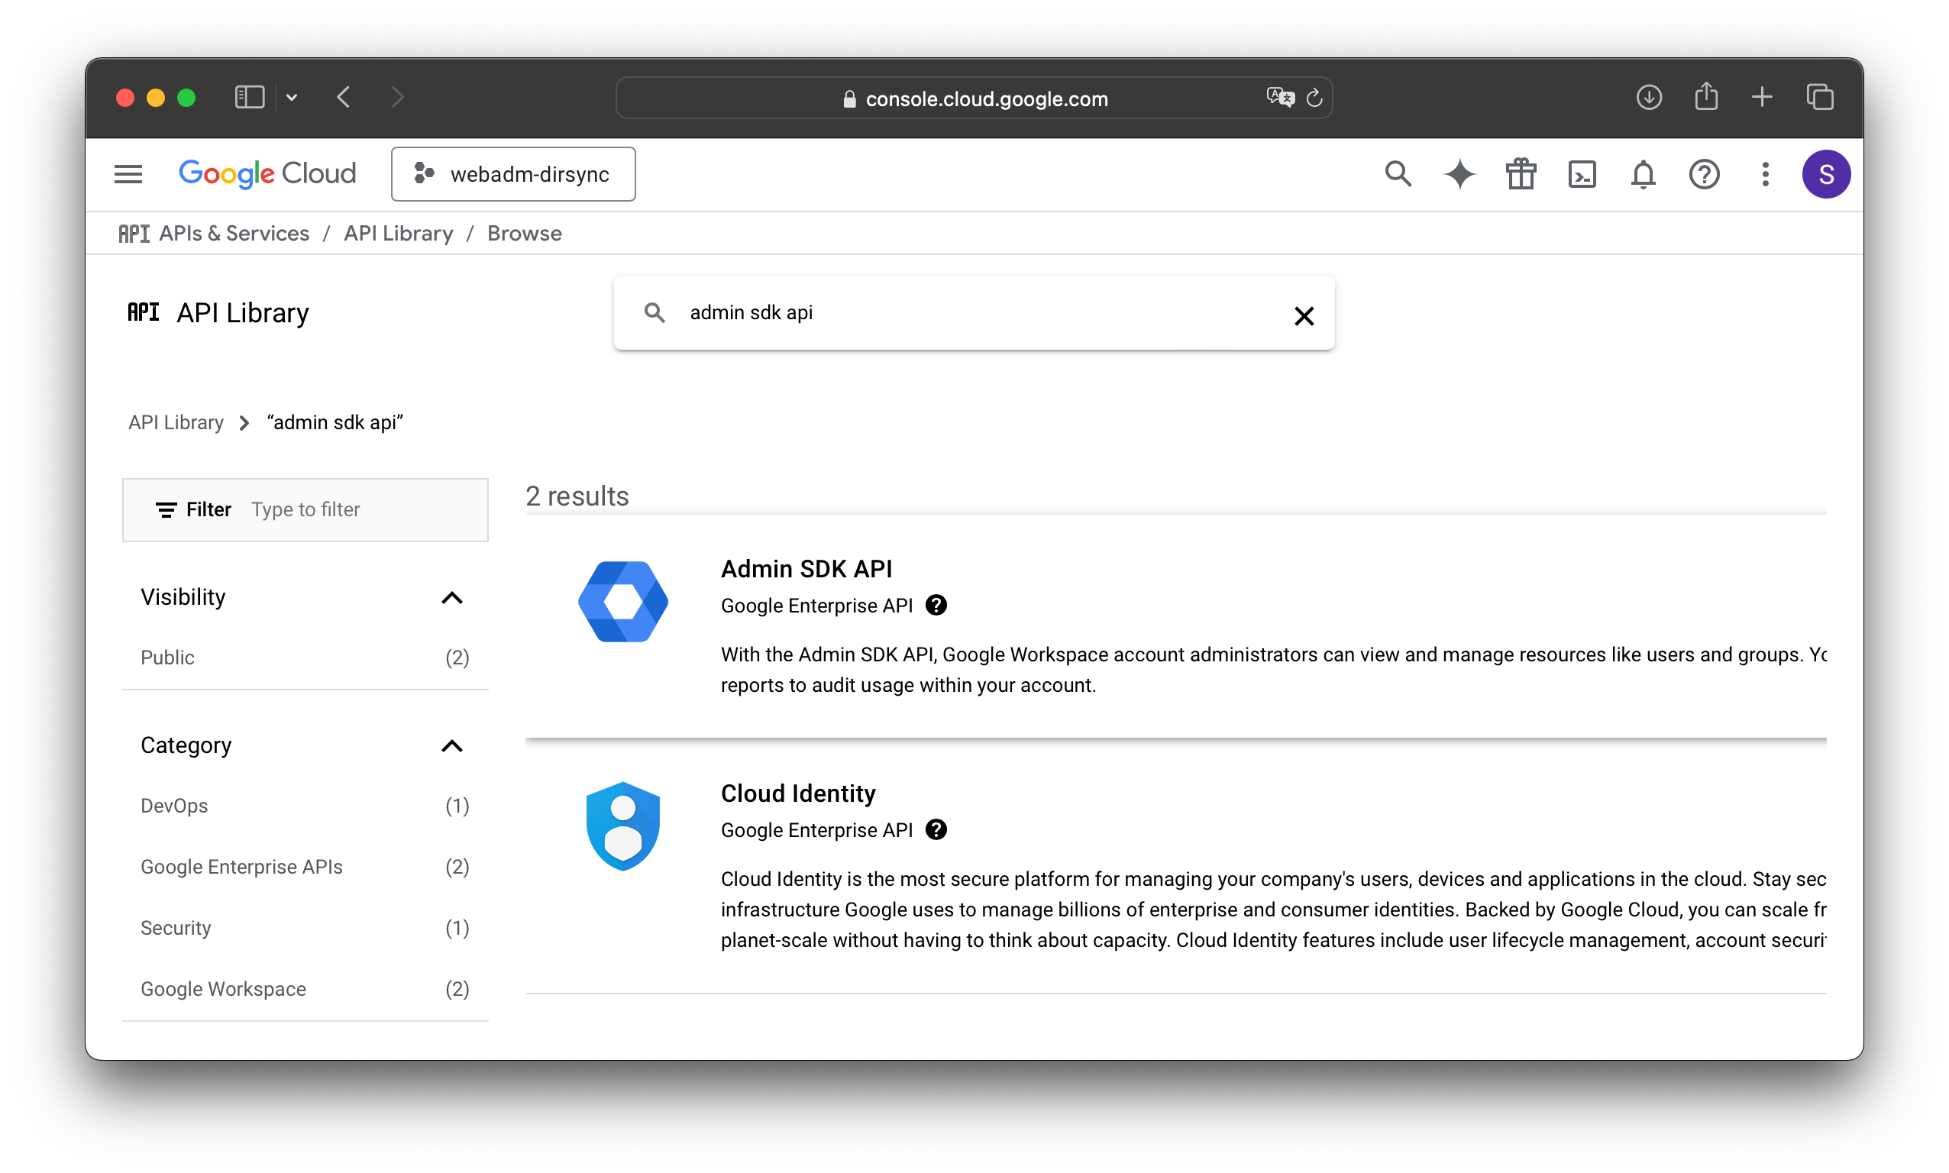Image resolution: width=1949 pixels, height=1173 pixels.
Task: Toggle the Safari sidebar button
Action: [249, 97]
